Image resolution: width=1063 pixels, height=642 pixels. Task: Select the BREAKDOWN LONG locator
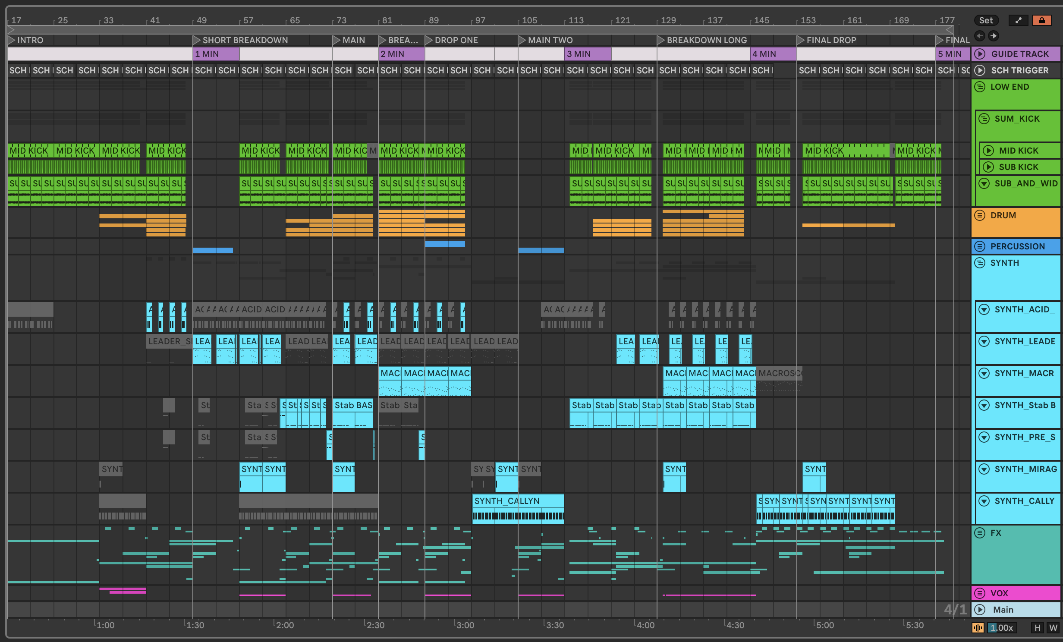pos(702,40)
